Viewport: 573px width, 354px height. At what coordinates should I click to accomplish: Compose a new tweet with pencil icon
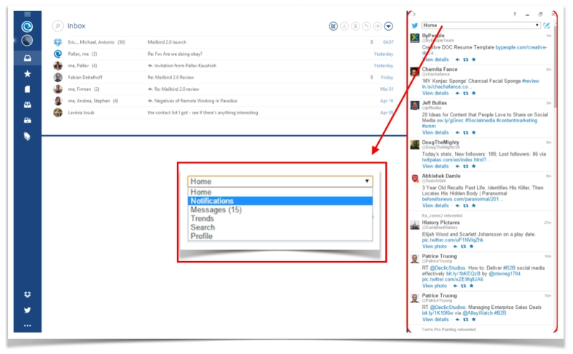click(x=546, y=26)
